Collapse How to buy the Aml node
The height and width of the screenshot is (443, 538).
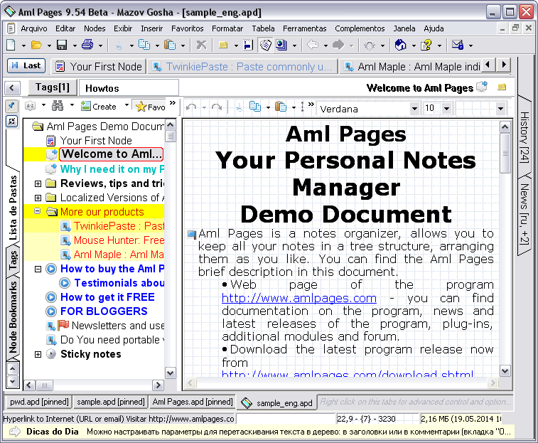pyautogui.click(x=38, y=269)
